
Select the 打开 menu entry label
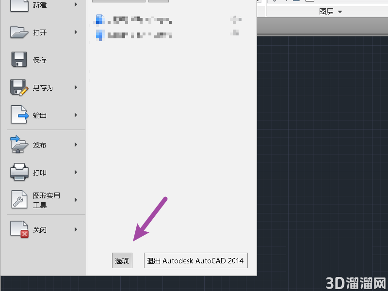[x=40, y=32]
